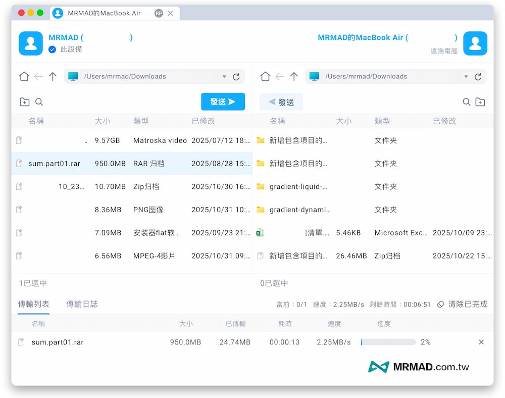
Task: Open search in the remote file panel
Action: coord(466,102)
